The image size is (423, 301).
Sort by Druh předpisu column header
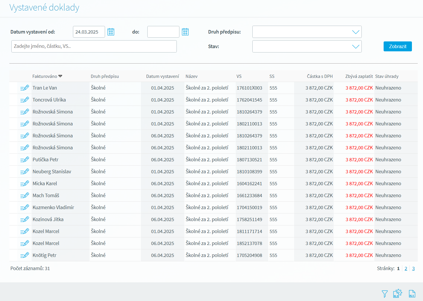105,76
